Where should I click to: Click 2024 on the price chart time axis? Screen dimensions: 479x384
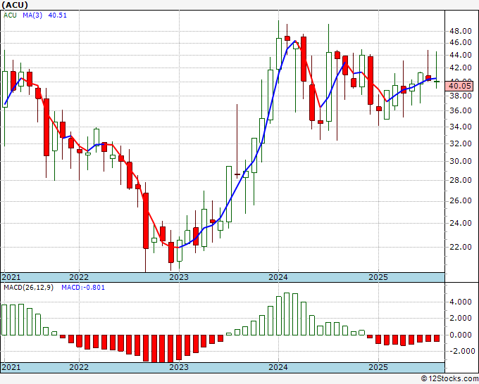coord(278,277)
